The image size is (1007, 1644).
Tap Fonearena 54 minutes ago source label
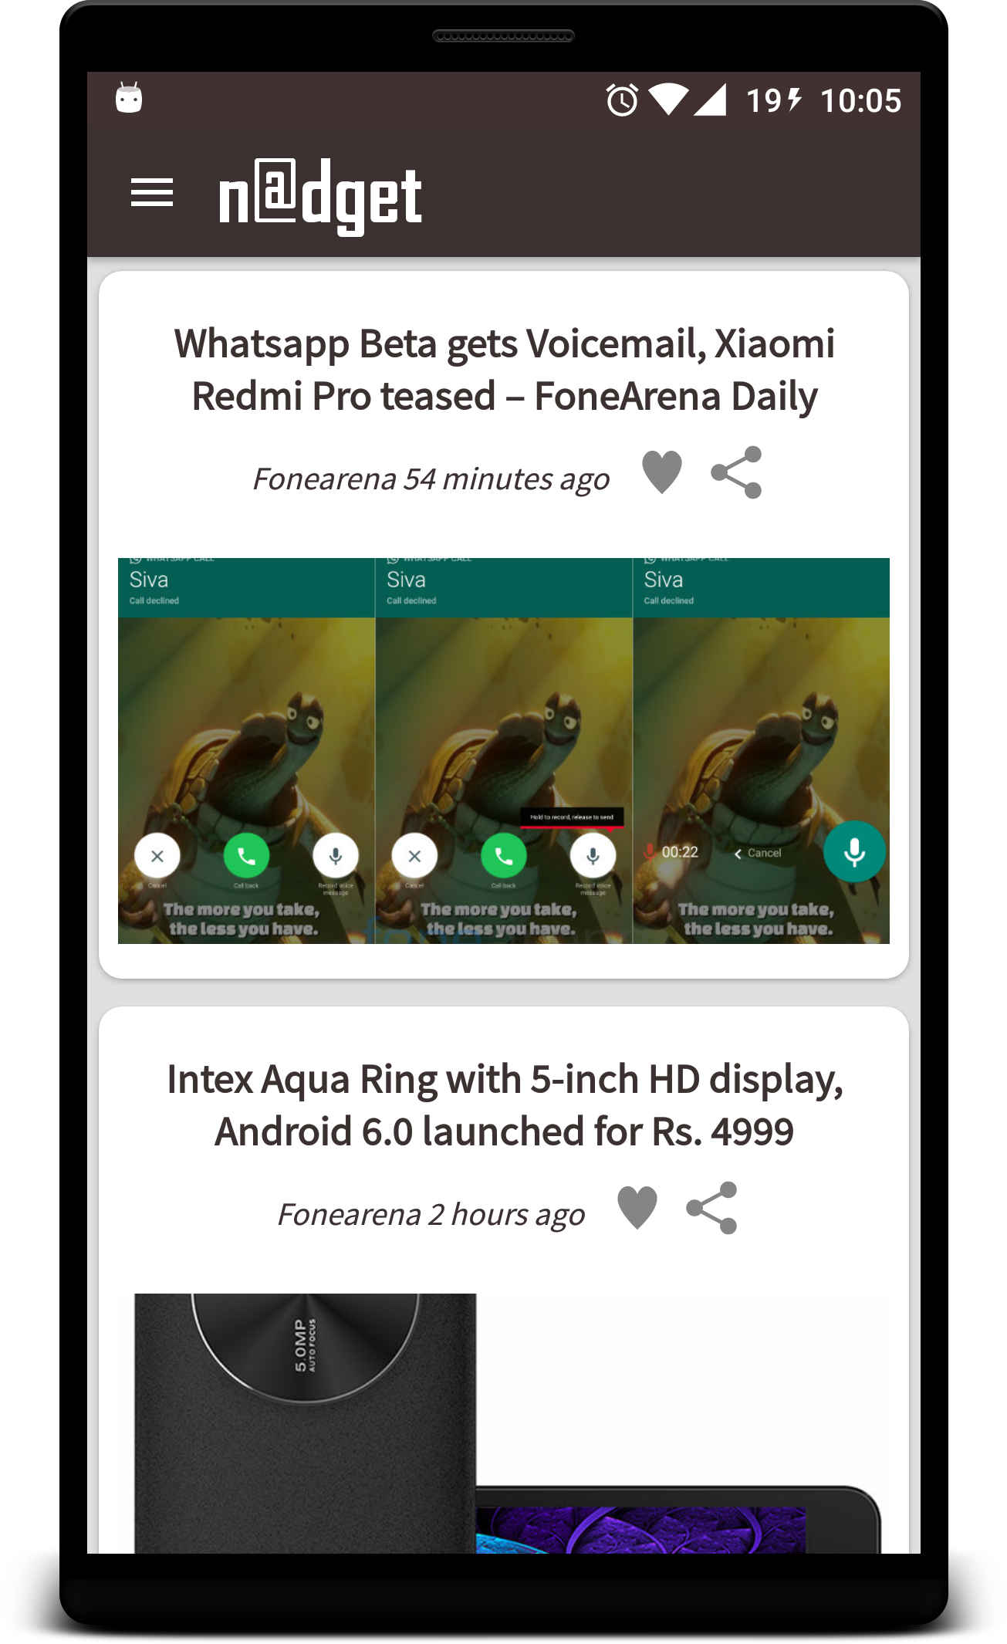click(431, 479)
